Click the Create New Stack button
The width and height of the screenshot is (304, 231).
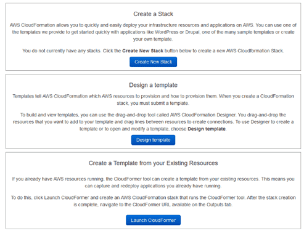pos(153,62)
